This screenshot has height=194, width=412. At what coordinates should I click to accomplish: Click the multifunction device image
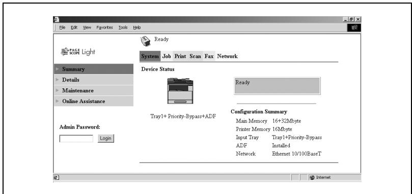[x=180, y=90]
